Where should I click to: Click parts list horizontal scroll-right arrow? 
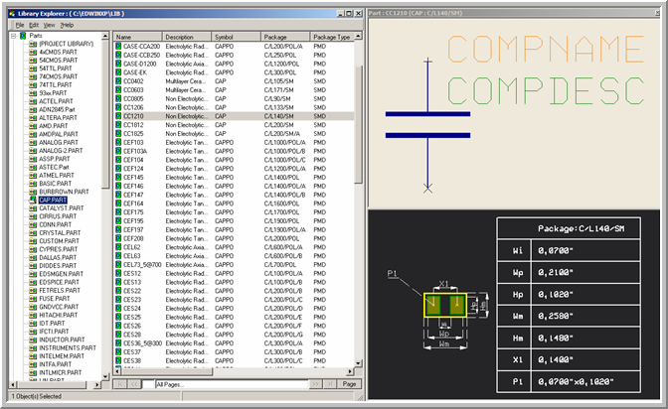(x=350, y=371)
